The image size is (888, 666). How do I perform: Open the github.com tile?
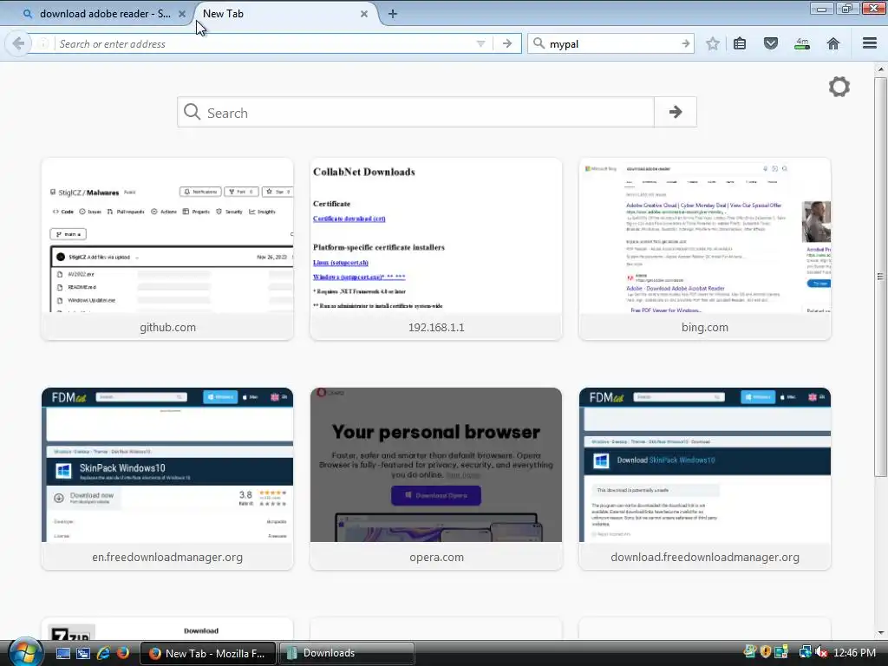click(167, 249)
